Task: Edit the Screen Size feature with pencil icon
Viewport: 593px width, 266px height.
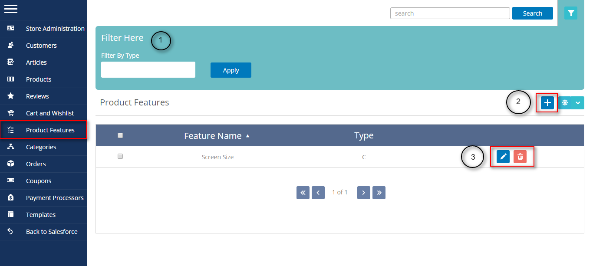Action: tap(502, 157)
